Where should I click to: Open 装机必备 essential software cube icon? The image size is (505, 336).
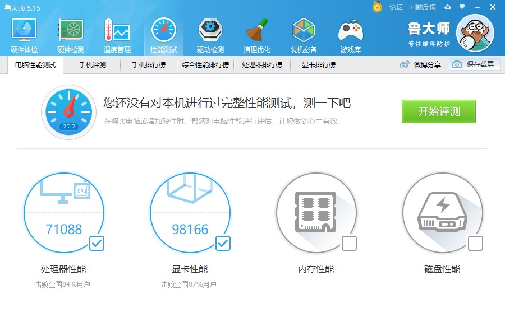(x=304, y=35)
